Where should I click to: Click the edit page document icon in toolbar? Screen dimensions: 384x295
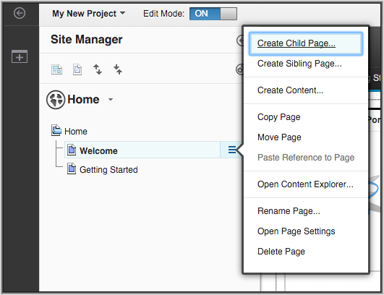[77, 69]
